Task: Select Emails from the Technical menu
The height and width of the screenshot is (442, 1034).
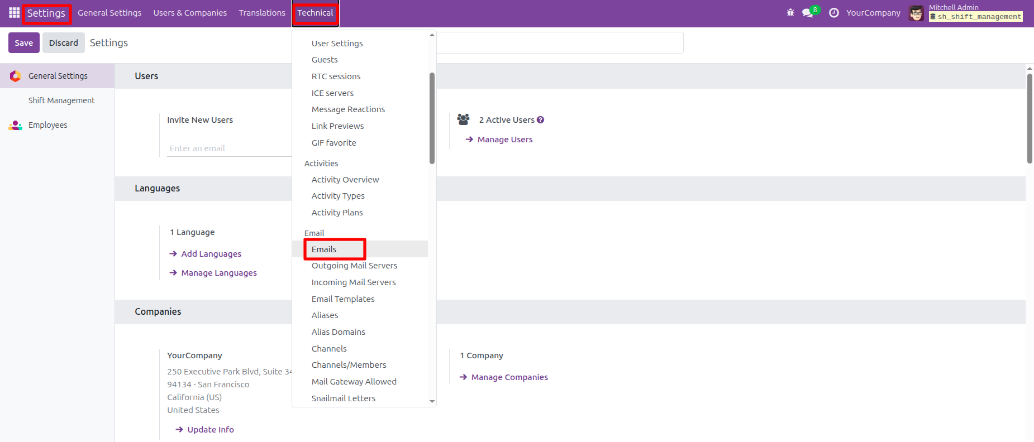Action: [x=324, y=249]
